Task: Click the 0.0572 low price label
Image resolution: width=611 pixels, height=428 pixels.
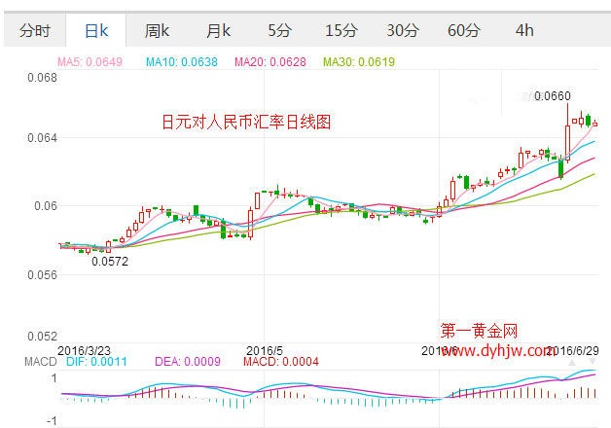Action: click(110, 261)
